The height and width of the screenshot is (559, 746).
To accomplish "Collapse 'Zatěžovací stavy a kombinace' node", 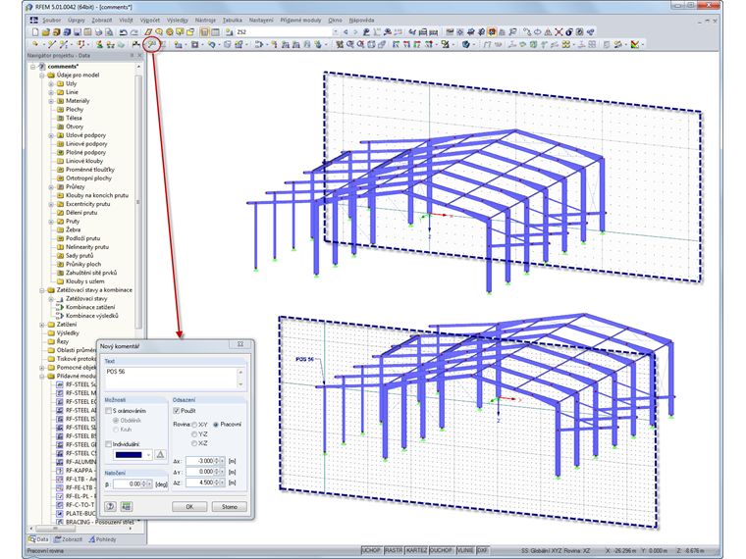I will pyautogui.click(x=42, y=290).
